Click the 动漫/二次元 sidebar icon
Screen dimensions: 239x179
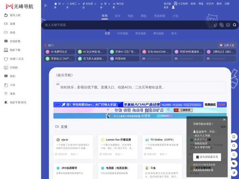pyautogui.click(x=5, y=58)
